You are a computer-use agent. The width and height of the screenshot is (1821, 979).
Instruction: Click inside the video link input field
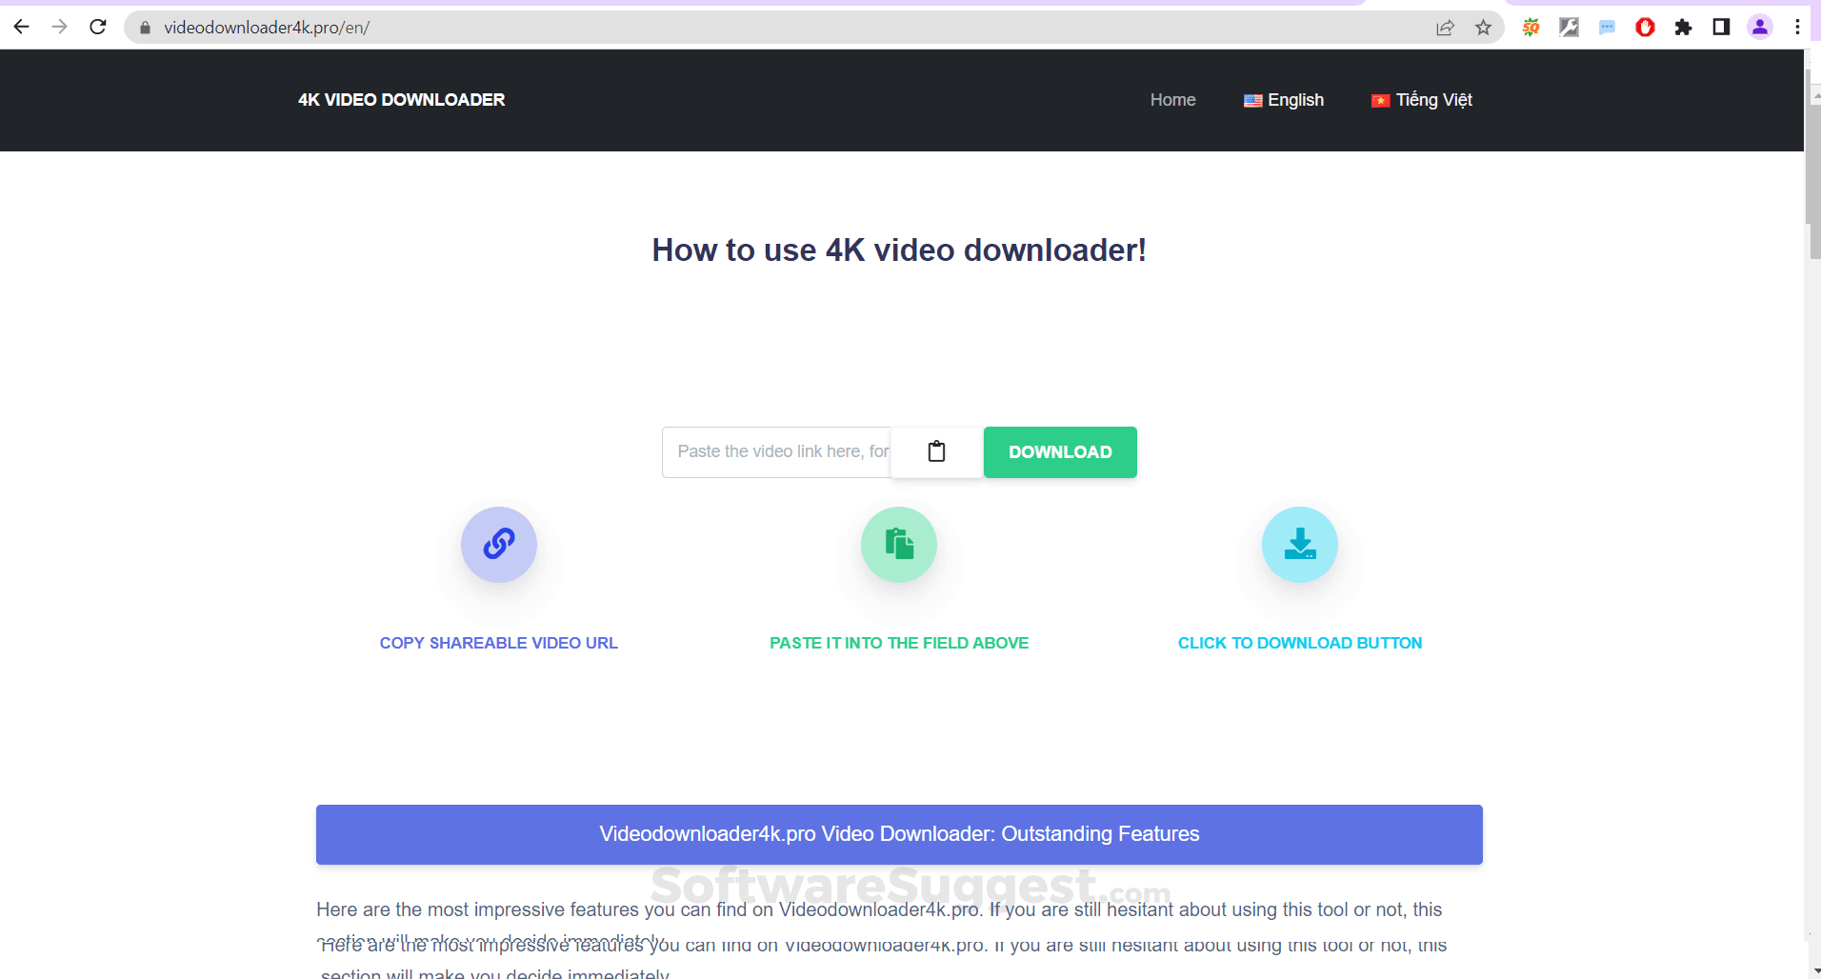point(776,451)
